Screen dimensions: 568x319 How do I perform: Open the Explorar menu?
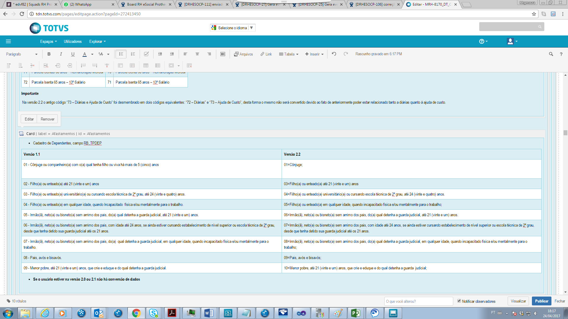tap(97, 41)
